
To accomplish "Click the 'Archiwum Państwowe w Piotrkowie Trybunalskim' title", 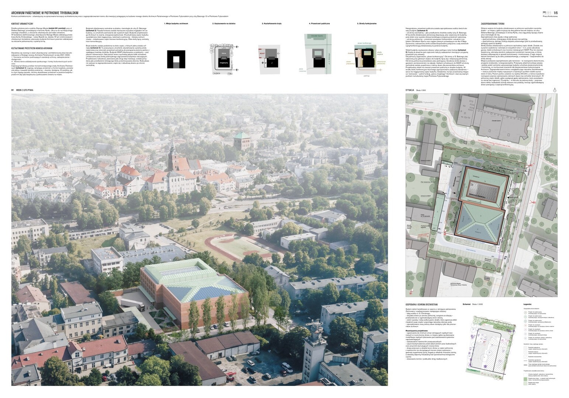I will tap(45, 13).
